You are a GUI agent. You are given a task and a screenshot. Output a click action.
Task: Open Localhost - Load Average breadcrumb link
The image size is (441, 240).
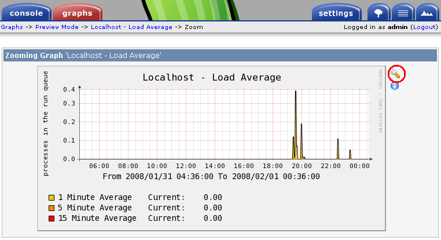pyautogui.click(x=131, y=27)
